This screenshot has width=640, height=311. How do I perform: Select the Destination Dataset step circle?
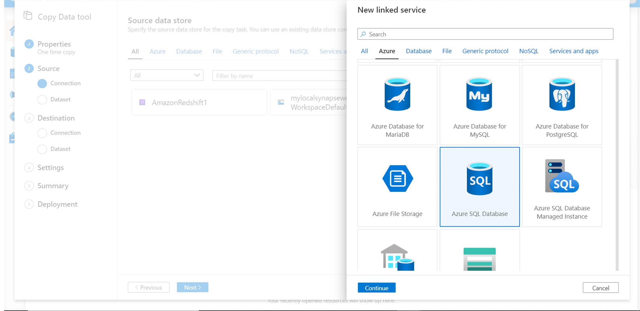tap(42, 149)
